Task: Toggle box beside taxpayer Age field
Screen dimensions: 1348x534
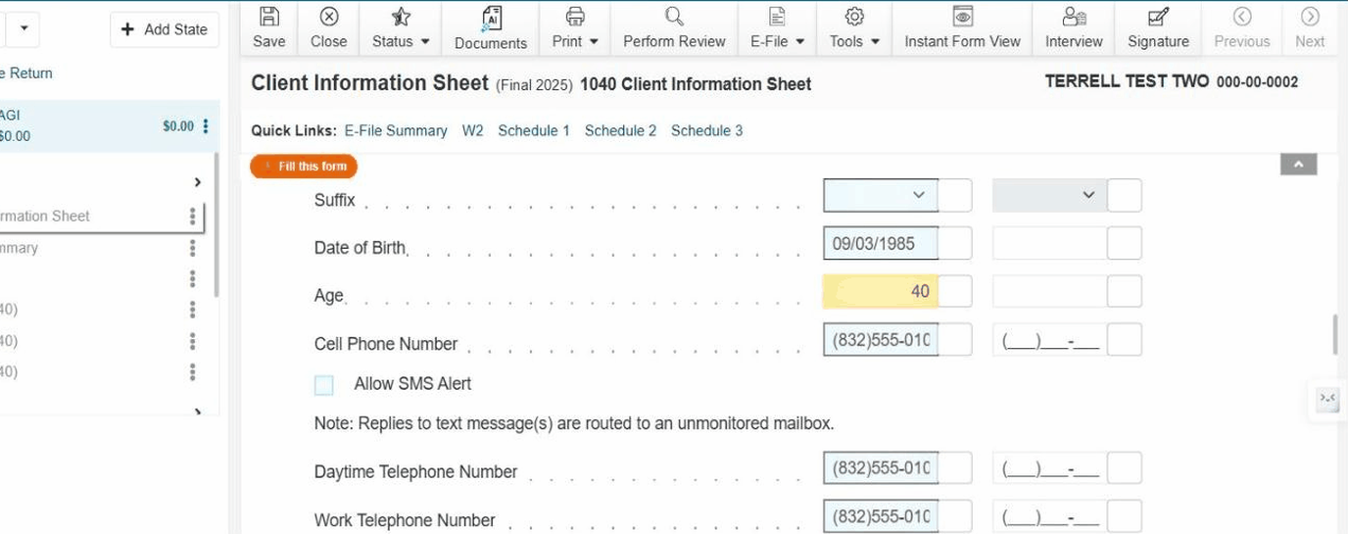Action: click(x=955, y=291)
